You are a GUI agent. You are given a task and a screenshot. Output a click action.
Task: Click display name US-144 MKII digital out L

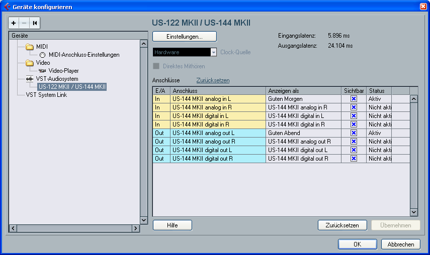coord(304,150)
